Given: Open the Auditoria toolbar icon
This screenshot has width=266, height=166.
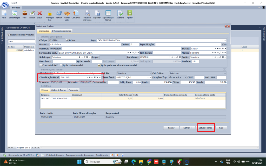Looking at the screenshot, I should [120, 13].
